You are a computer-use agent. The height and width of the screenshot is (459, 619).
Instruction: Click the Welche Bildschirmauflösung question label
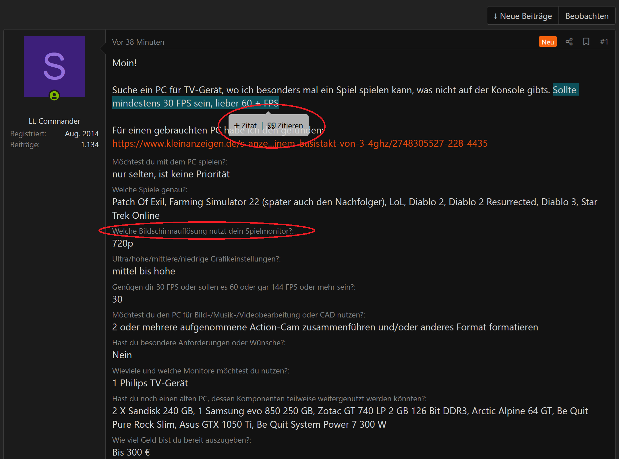[203, 231]
